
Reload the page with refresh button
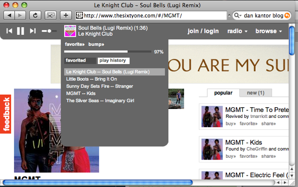(x=35, y=15)
